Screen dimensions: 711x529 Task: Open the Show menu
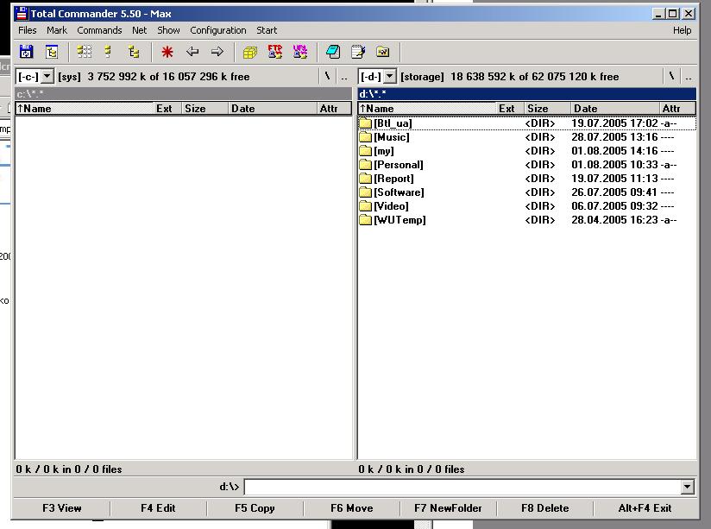point(168,30)
